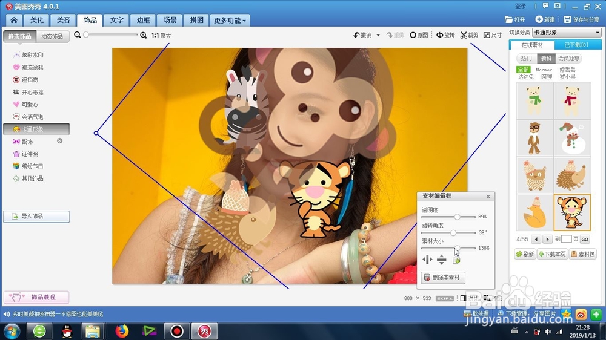This screenshot has height=340, width=606.
Task: Go to the next sticker page arrow
Action: click(547, 240)
